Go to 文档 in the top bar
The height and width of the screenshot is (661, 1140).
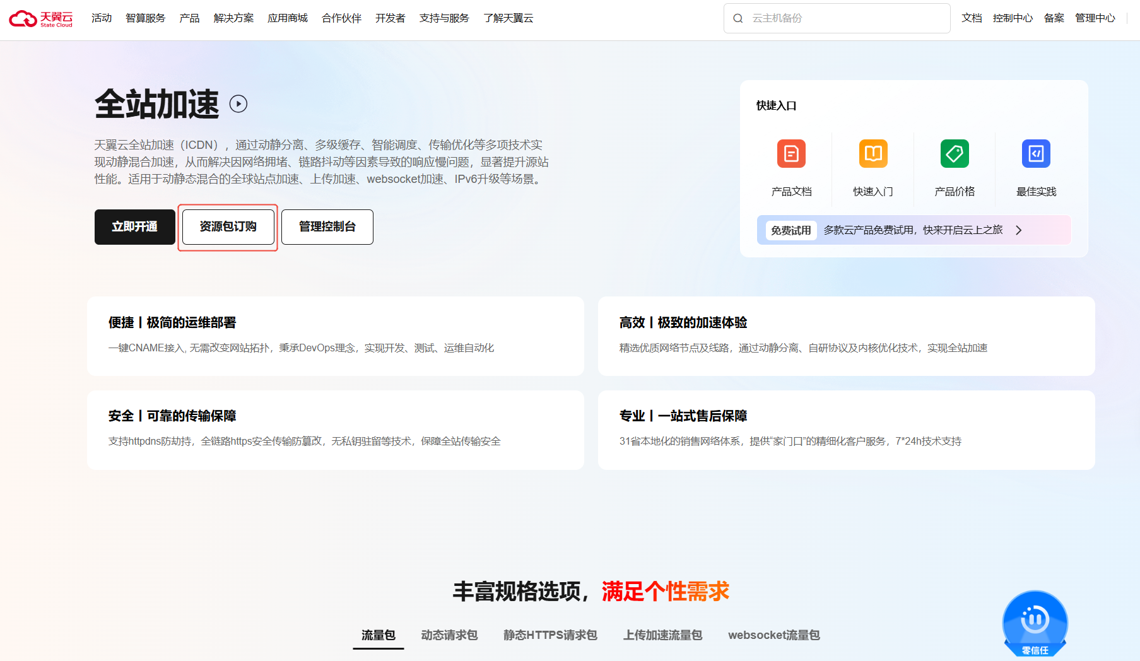[x=972, y=18]
